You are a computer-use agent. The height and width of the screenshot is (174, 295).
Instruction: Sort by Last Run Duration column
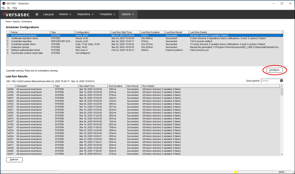[152, 32]
